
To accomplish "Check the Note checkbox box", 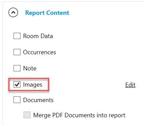I will (x=17, y=68).
